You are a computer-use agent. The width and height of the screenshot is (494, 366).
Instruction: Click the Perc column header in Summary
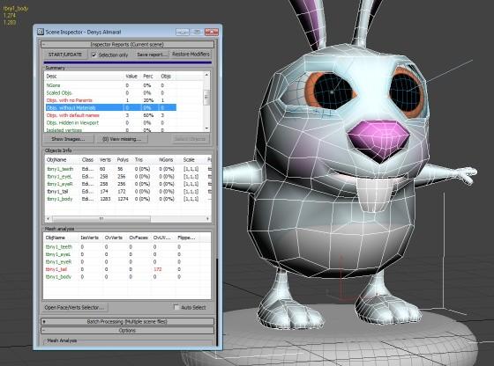pyautogui.click(x=149, y=77)
